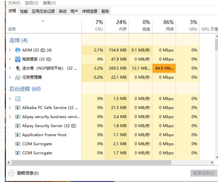The image size is (218, 182).
Task: Click vertical scrollbar down arrow
Action: click(x=217, y=157)
